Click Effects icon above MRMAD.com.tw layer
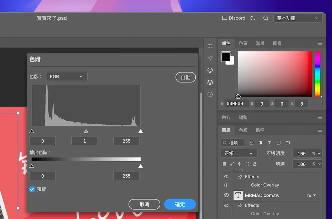 240,177
